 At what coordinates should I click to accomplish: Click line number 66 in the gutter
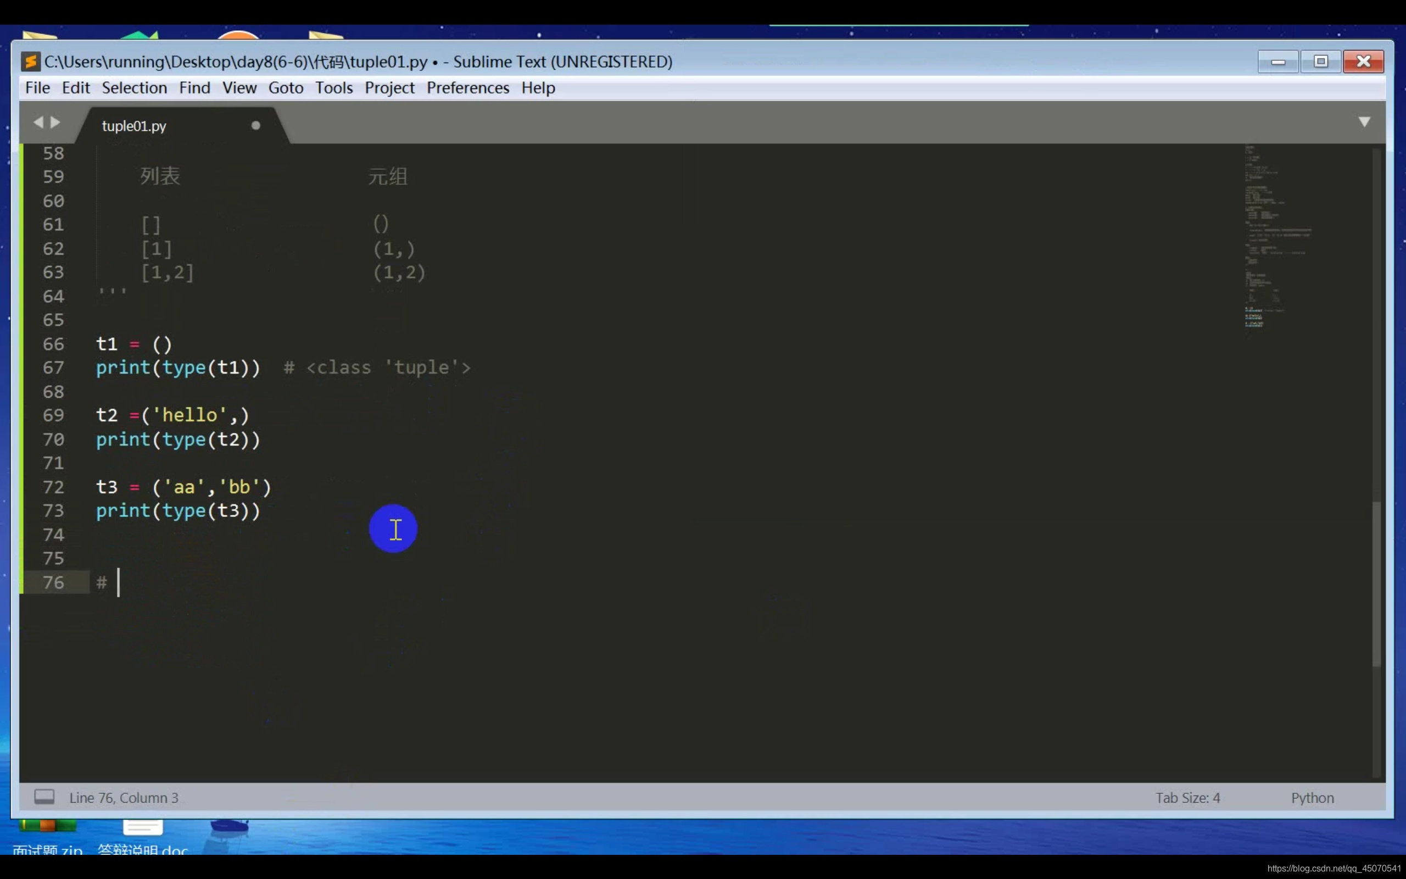coord(53,344)
